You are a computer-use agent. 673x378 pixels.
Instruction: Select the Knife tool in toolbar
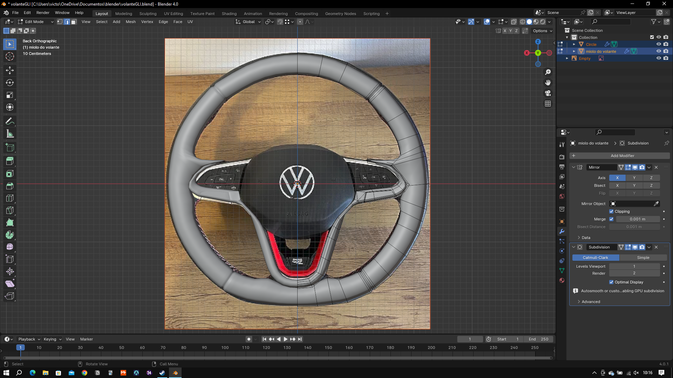[x=10, y=210]
